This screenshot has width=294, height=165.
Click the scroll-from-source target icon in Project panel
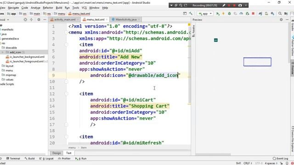click(25, 19)
